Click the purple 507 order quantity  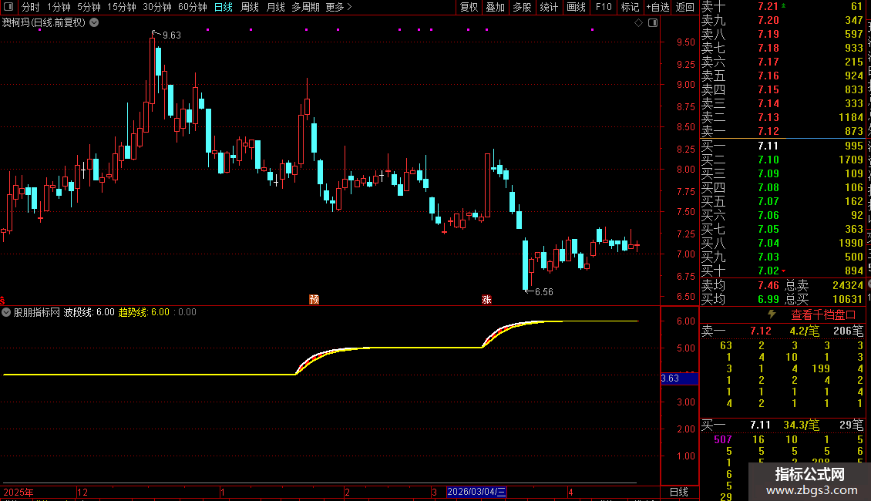(723, 439)
